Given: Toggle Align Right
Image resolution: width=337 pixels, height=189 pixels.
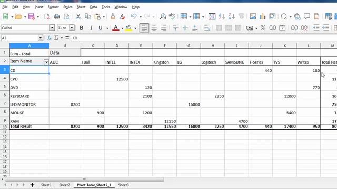Looking at the screenshot, I should coord(164,28).
